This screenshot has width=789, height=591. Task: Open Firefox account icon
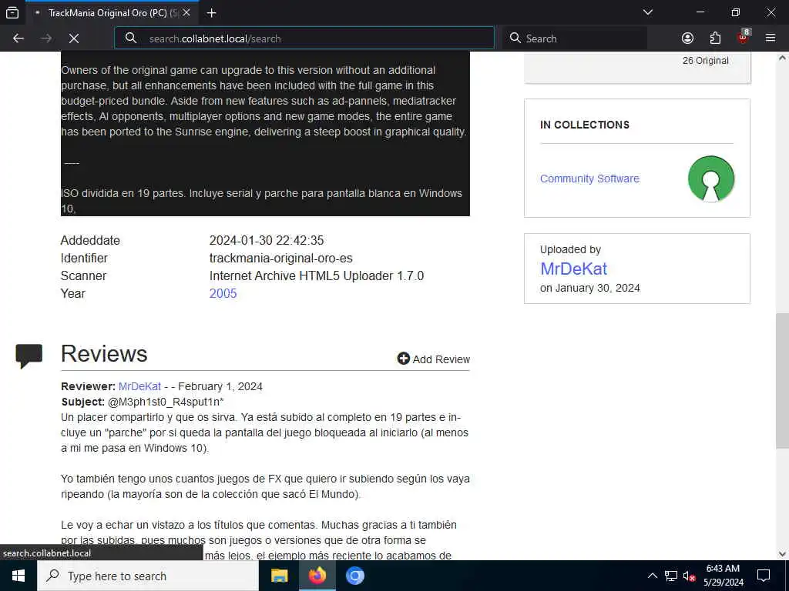pos(687,38)
